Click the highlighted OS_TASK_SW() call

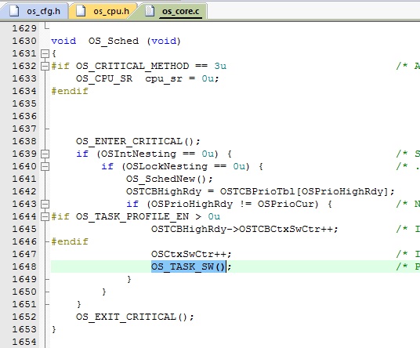click(188, 266)
